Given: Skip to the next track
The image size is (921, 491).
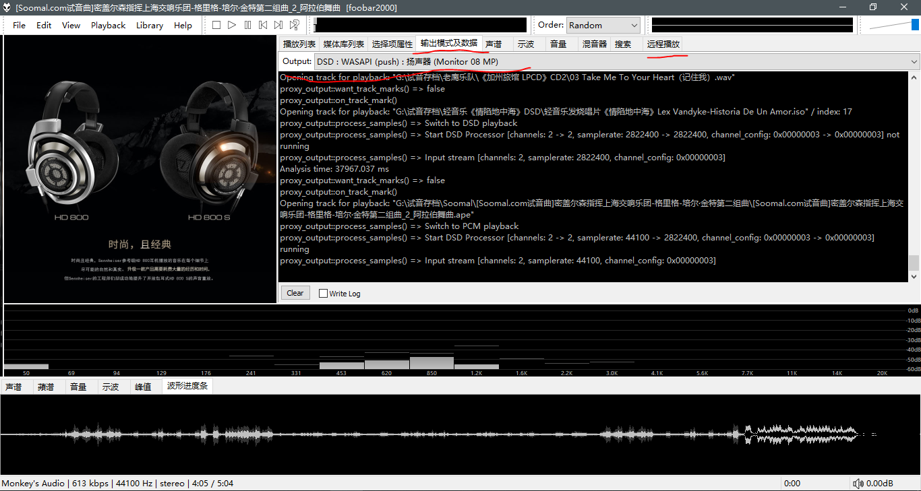Looking at the screenshot, I should [x=278, y=25].
